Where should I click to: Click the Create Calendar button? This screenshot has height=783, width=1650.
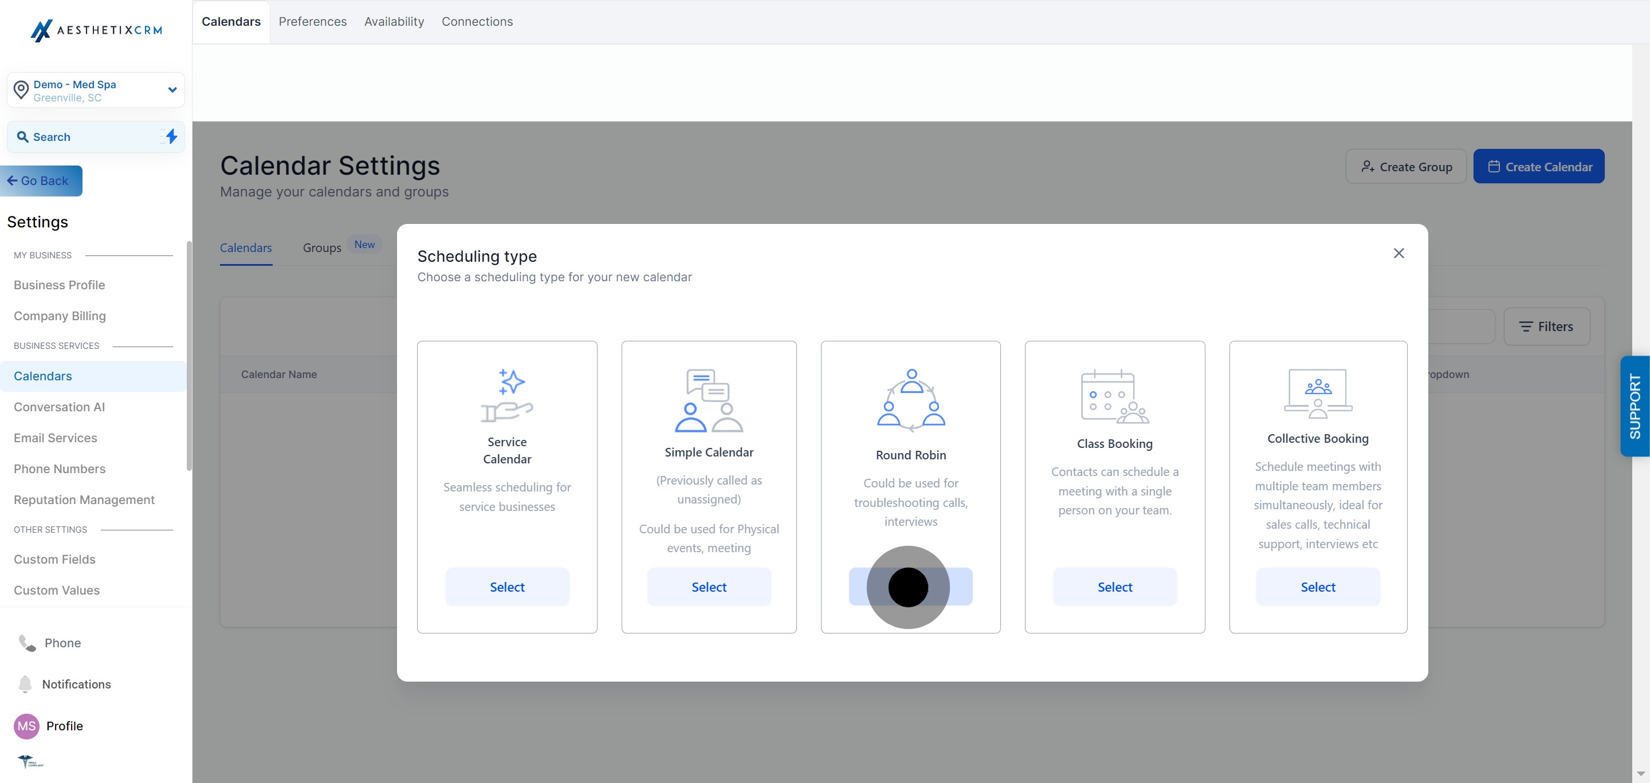pyautogui.click(x=1538, y=167)
